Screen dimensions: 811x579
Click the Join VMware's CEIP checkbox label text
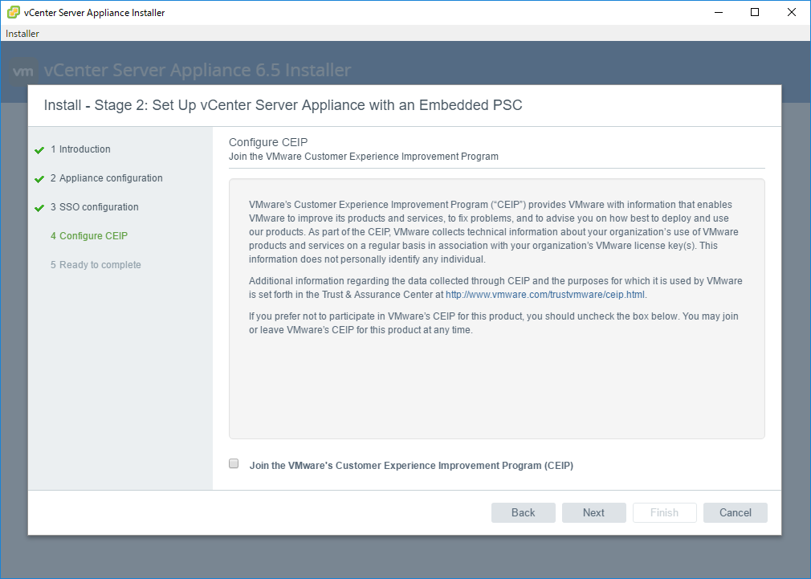coord(411,465)
